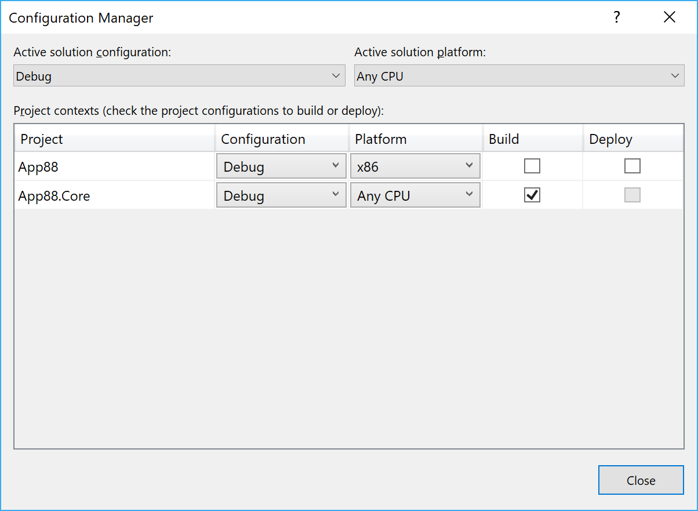Expand App88.Core Any CPU platform dropdown

pyautogui.click(x=415, y=195)
